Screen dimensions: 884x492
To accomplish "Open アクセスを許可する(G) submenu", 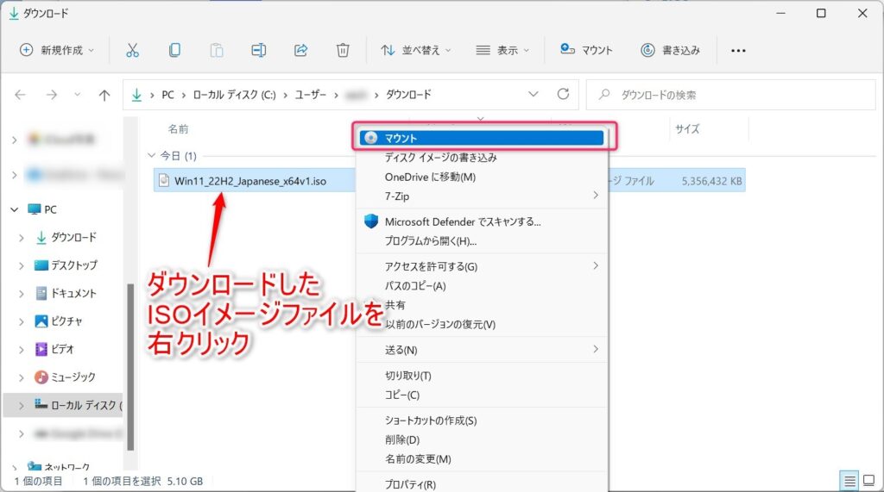I will click(483, 266).
